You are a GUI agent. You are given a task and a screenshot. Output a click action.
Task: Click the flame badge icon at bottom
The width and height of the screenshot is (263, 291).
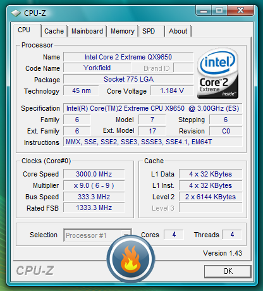click(131, 259)
